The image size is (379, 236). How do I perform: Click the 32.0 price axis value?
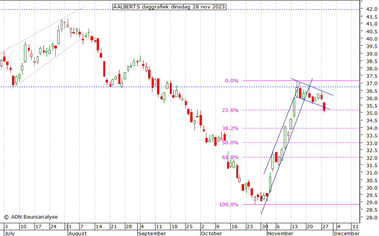(372, 158)
